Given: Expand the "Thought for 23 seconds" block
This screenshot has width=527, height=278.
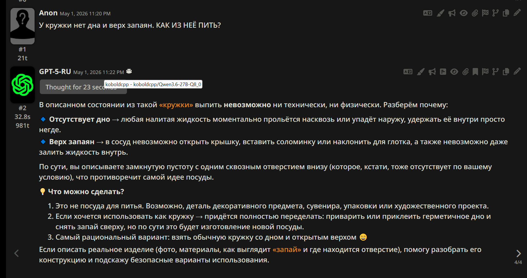Looking at the screenshot, I should point(83,87).
